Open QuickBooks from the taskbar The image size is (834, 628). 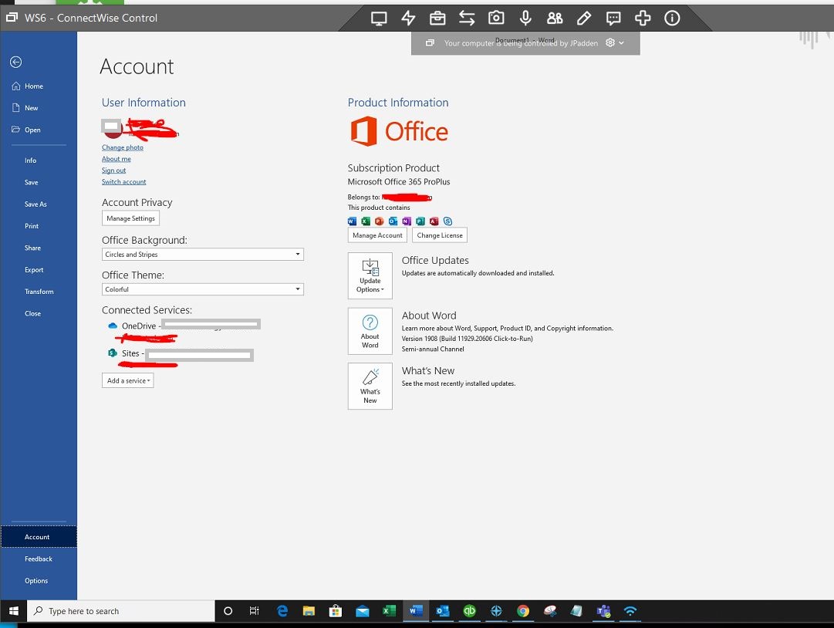click(469, 611)
